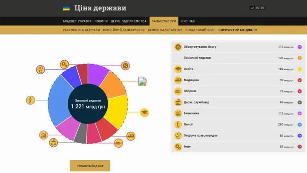307x173 pixels.
Task: Switch language to EN
Action: click(x=262, y=8)
